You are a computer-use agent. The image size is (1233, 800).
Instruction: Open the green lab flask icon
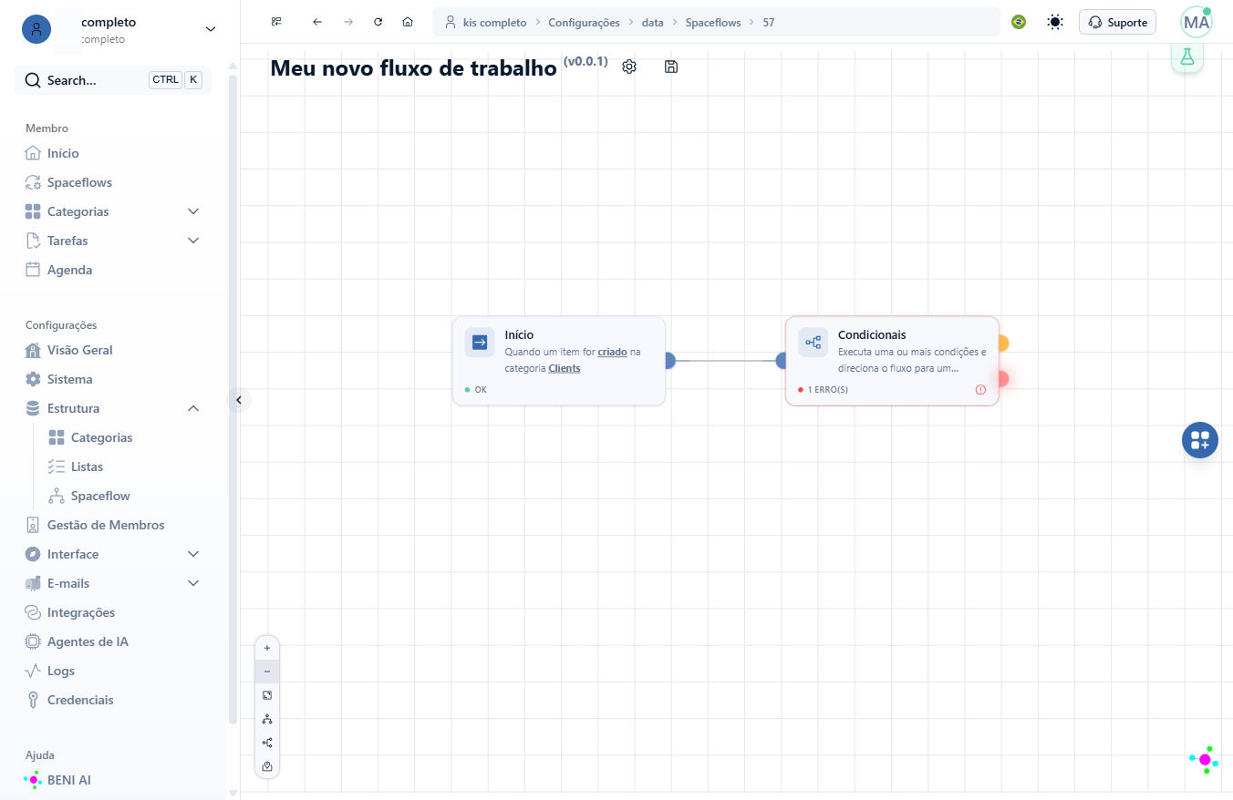tap(1187, 56)
